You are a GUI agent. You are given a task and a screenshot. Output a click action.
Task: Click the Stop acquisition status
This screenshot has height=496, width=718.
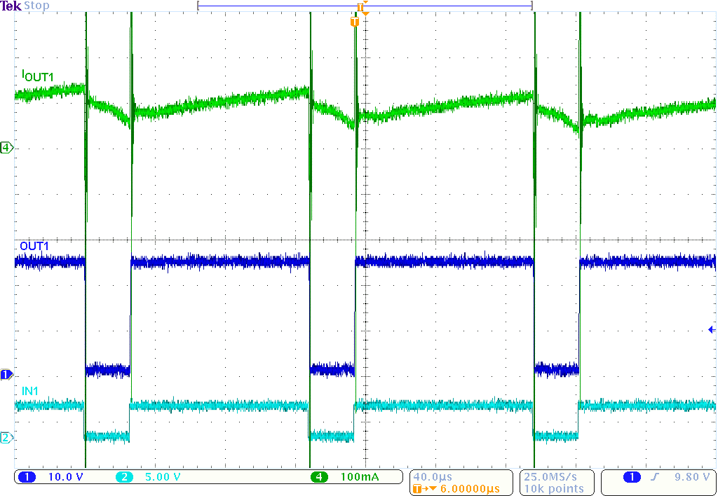point(36,6)
